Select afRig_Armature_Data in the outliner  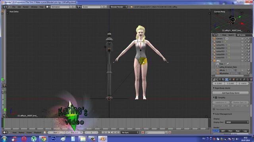click(228, 67)
